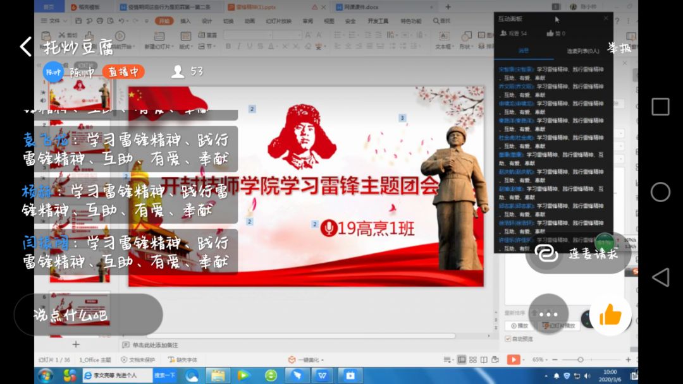Switch to the 网课课件.docx document tab
This screenshot has height=384, width=683.
(385, 7)
